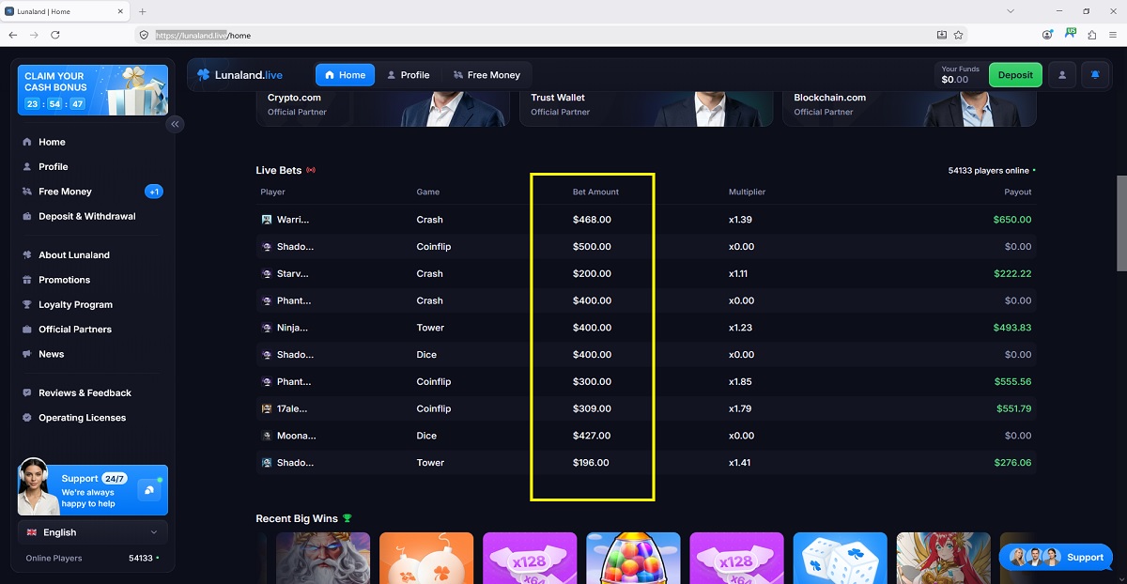Click the Claim Your Cash Bonus banner
This screenshot has width=1127, height=584.
click(x=93, y=89)
